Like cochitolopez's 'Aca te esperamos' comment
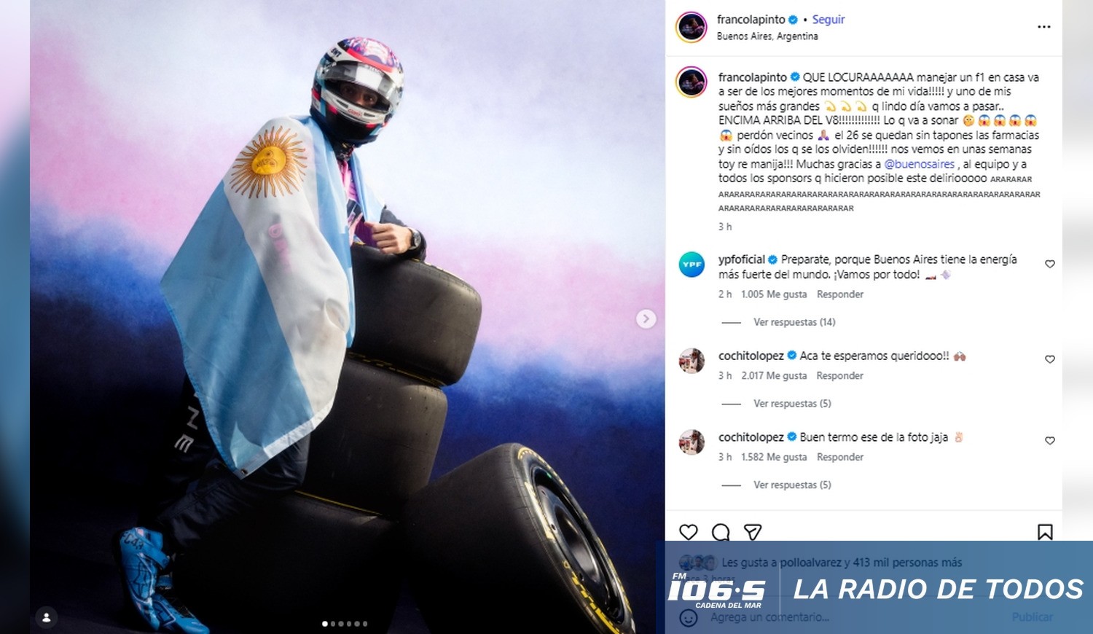The image size is (1093, 634). point(1050,359)
